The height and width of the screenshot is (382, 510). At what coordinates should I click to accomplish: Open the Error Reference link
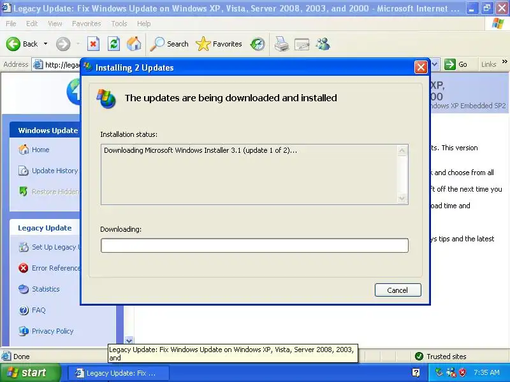[55, 268]
